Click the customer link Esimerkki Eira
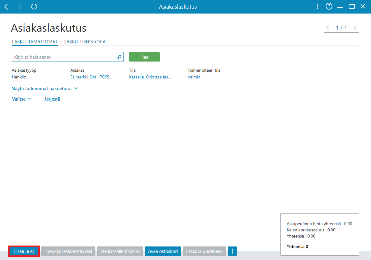The width and height of the screenshot is (371, 260). [x=91, y=77]
